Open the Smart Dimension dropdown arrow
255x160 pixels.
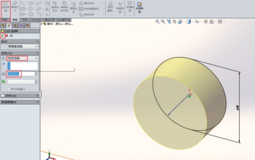tap(15, 15)
